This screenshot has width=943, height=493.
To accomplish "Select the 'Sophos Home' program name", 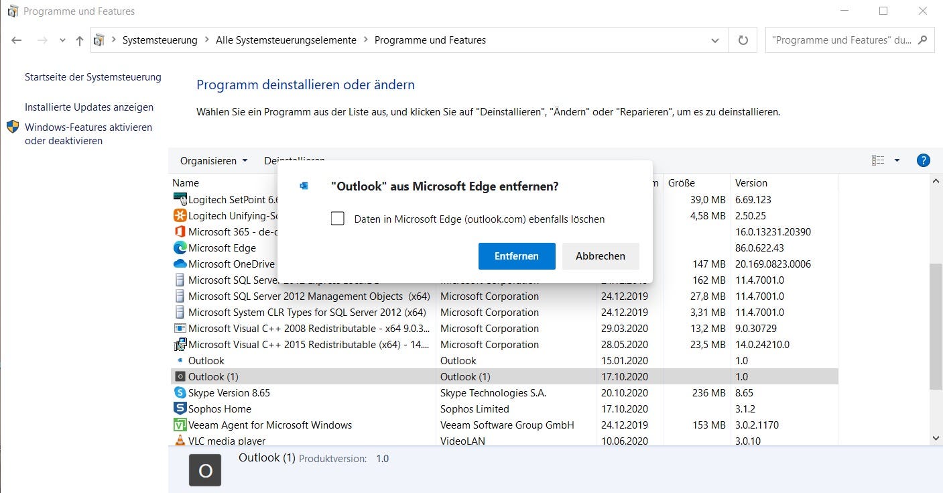I will tap(220, 408).
